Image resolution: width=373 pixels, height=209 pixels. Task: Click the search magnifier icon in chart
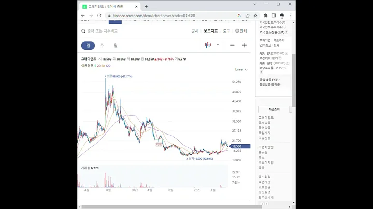point(83,31)
